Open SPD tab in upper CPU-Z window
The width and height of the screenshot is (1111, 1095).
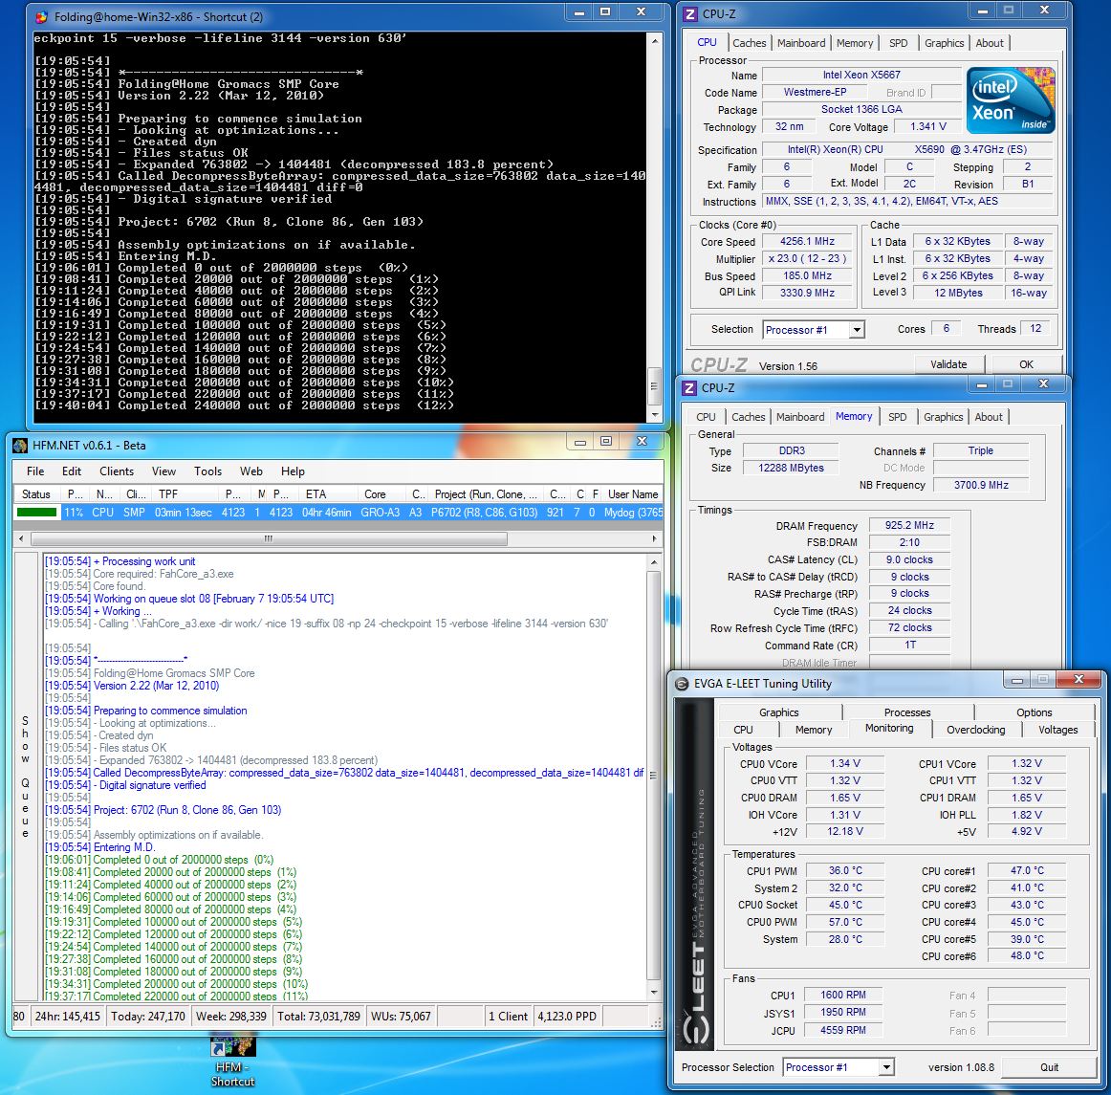point(899,43)
